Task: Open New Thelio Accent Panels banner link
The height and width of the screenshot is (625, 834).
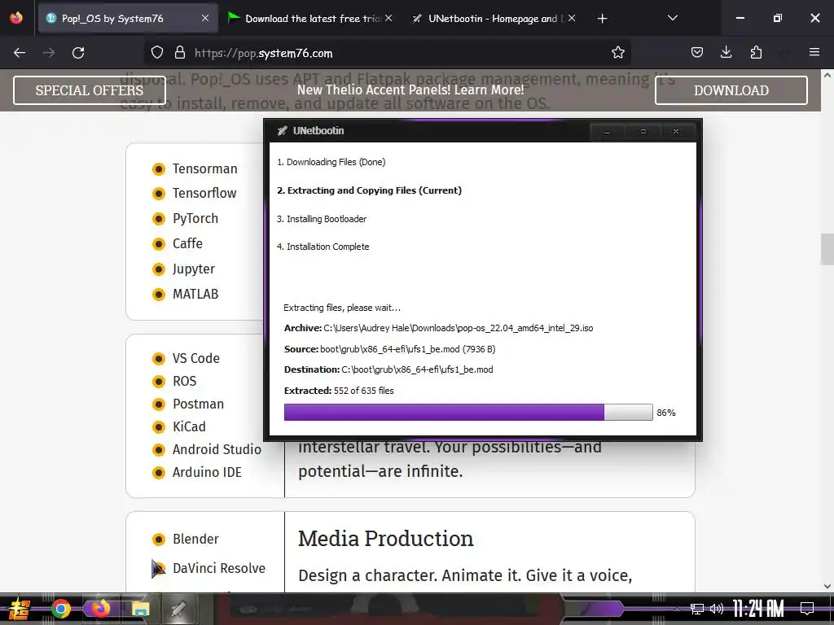Action: [x=410, y=90]
